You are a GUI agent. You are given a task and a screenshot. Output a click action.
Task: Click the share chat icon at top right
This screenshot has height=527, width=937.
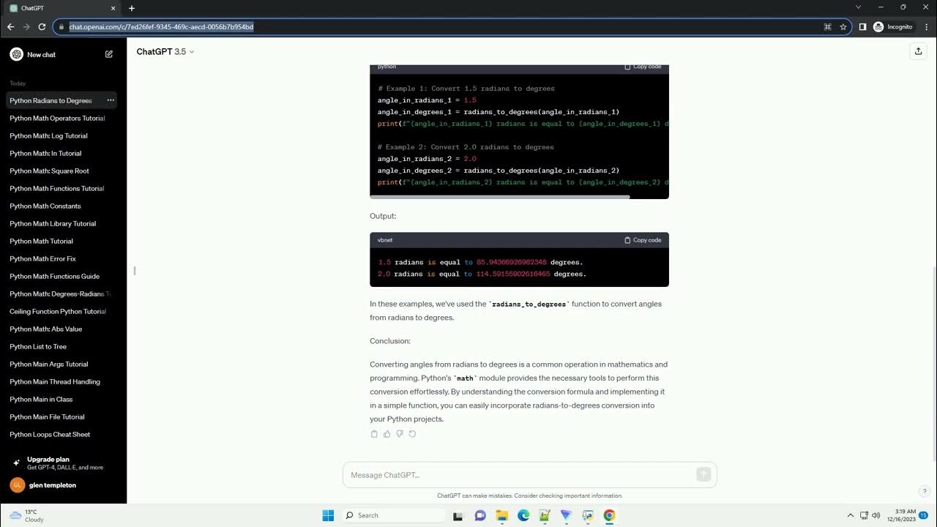coord(918,51)
